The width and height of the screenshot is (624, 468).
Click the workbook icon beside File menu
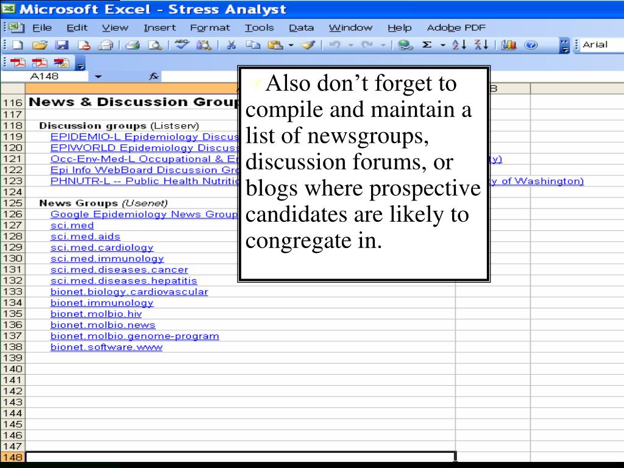(15, 27)
